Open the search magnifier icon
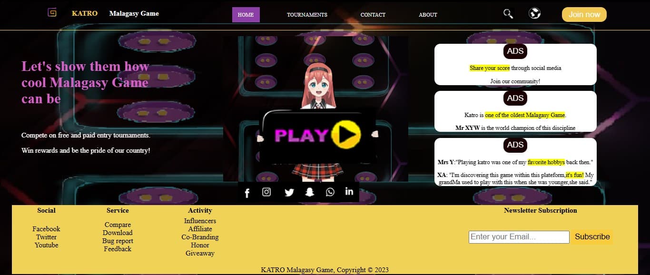 point(508,13)
